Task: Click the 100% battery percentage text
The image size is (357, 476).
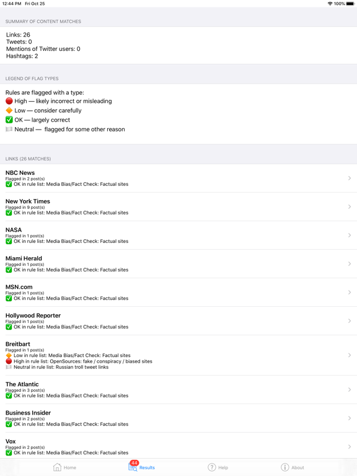Action: coord(340,4)
